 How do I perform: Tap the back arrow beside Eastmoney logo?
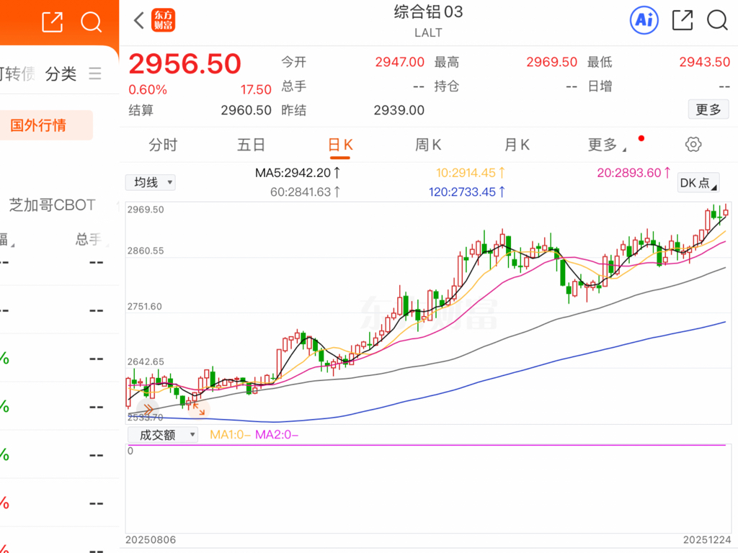139,20
